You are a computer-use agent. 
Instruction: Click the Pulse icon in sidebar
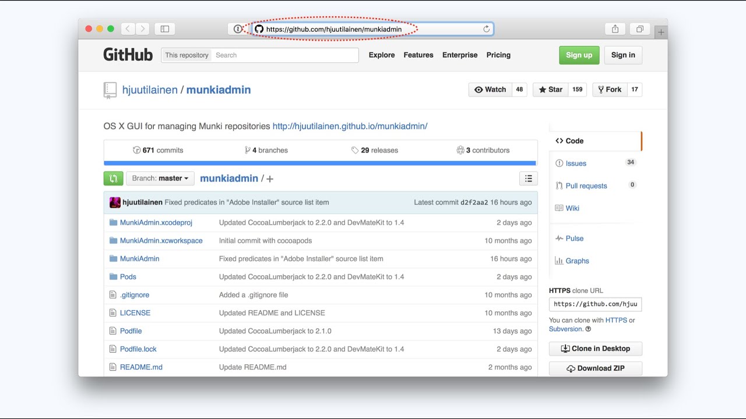point(559,239)
